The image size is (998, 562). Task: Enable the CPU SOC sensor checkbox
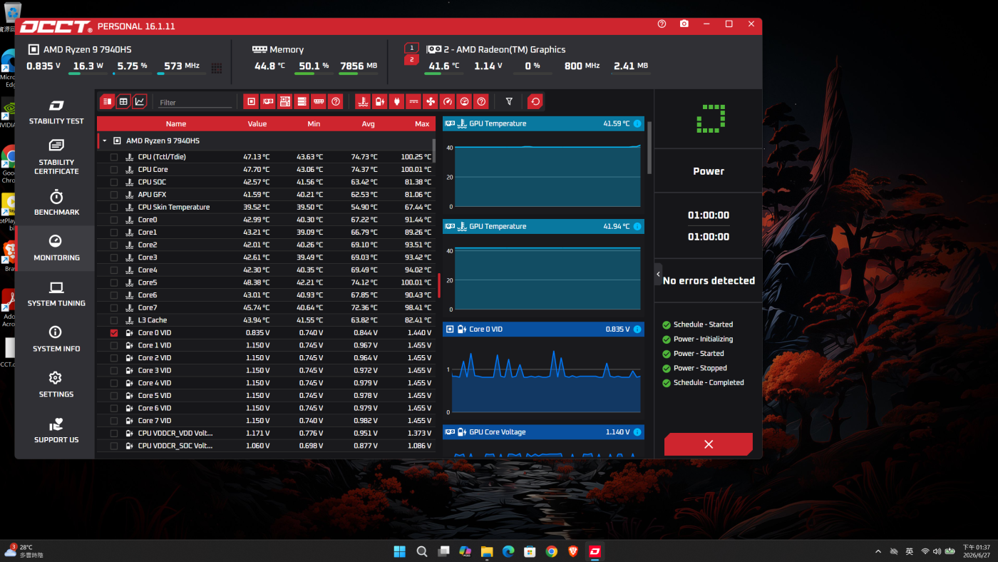click(114, 182)
